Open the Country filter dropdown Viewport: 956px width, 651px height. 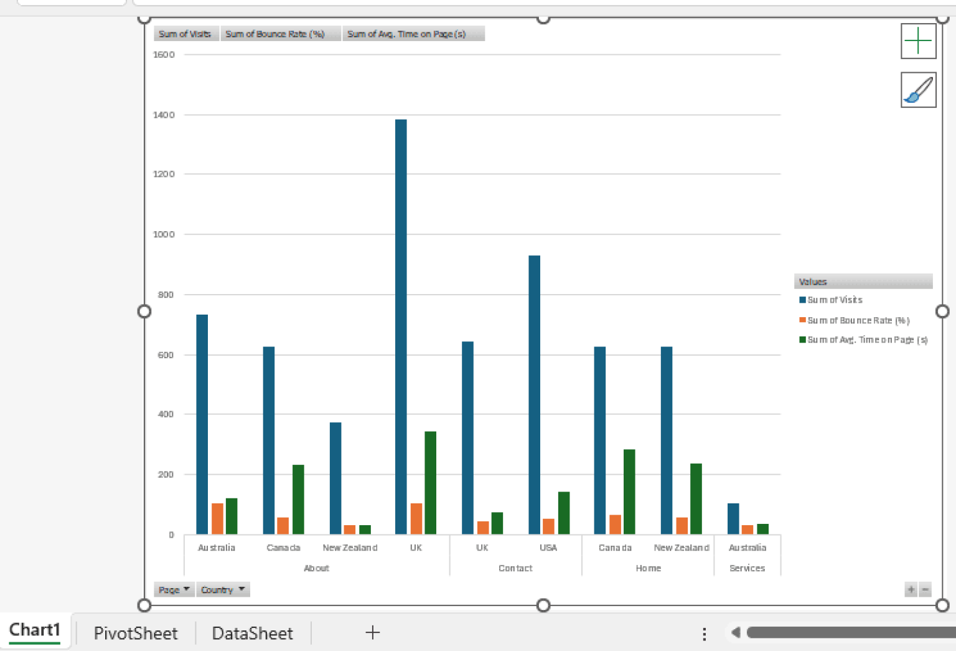point(223,589)
